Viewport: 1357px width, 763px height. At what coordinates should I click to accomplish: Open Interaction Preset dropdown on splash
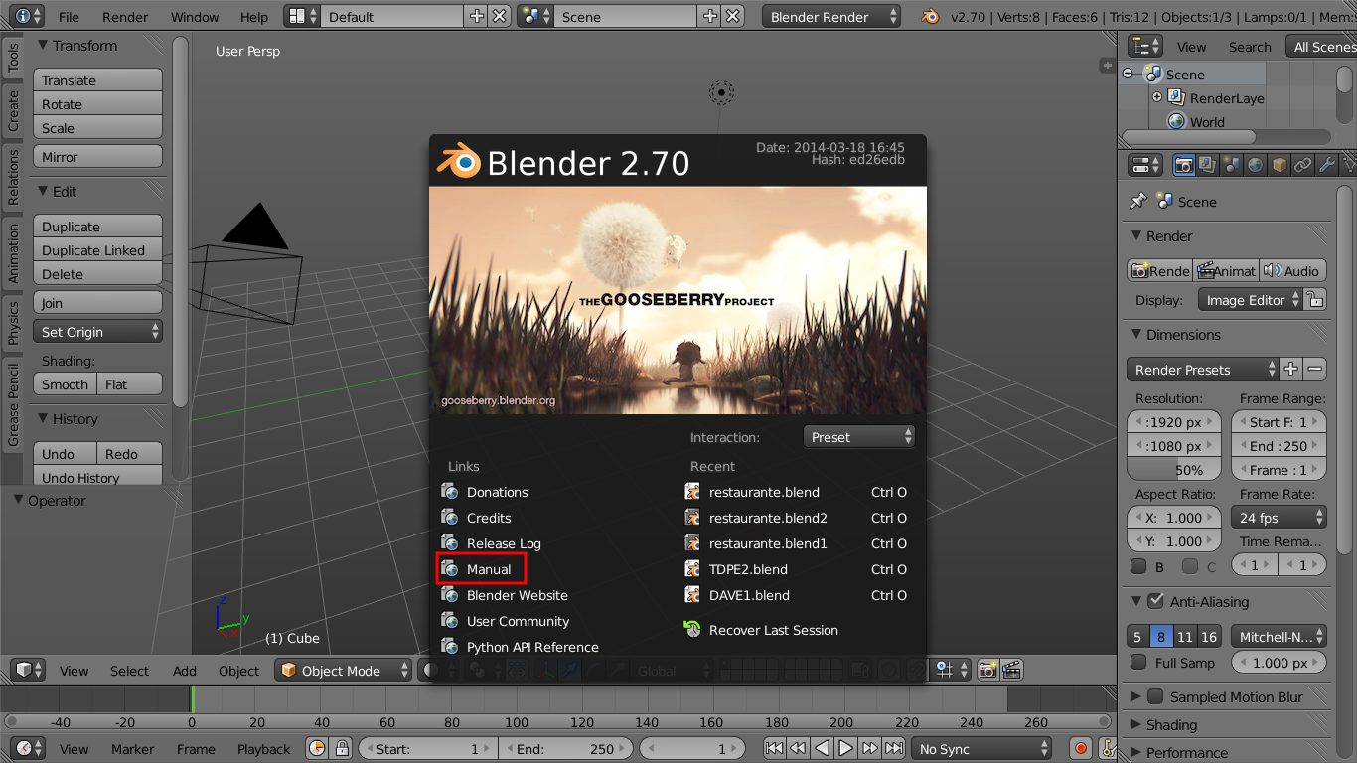pyautogui.click(x=858, y=437)
